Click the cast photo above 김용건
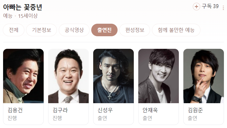 pos(23,76)
